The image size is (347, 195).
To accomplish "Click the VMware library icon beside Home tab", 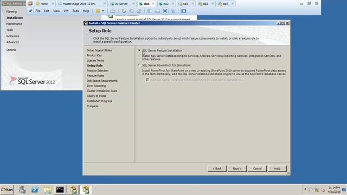I will pyautogui.click(x=30, y=4).
